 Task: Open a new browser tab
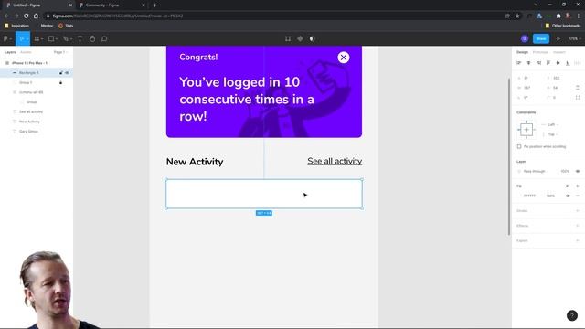coord(155,5)
